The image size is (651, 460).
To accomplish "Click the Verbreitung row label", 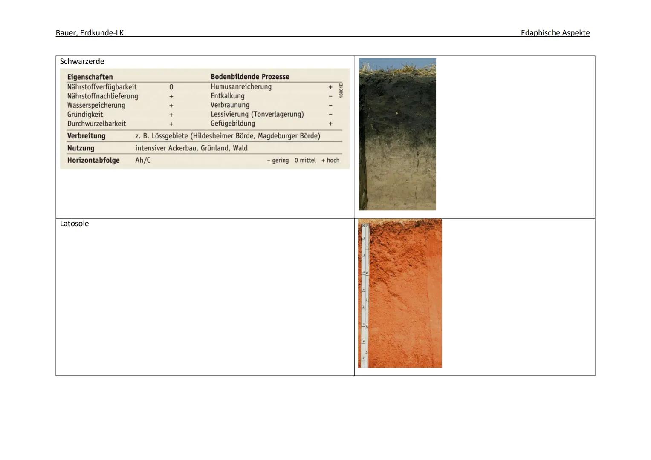I will (86, 136).
